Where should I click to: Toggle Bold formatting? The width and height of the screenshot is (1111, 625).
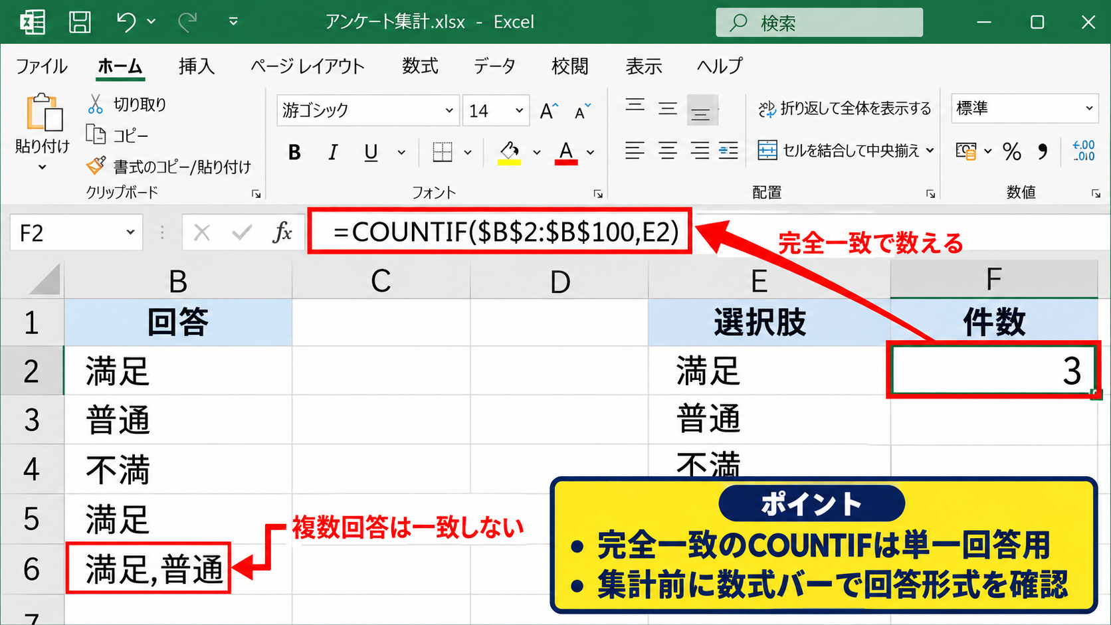[x=295, y=153]
